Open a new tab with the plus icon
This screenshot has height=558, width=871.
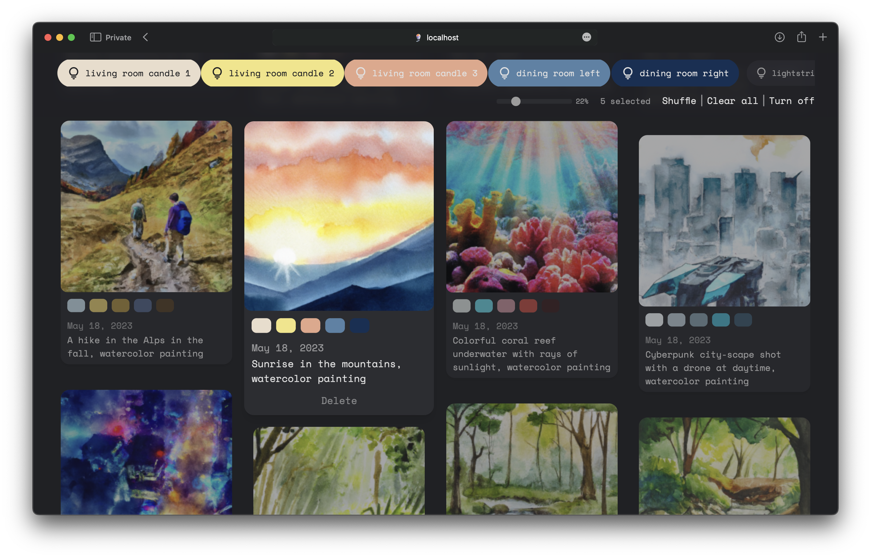[823, 37]
